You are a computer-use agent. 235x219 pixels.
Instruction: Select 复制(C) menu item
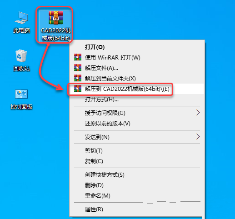[x=94, y=161]
